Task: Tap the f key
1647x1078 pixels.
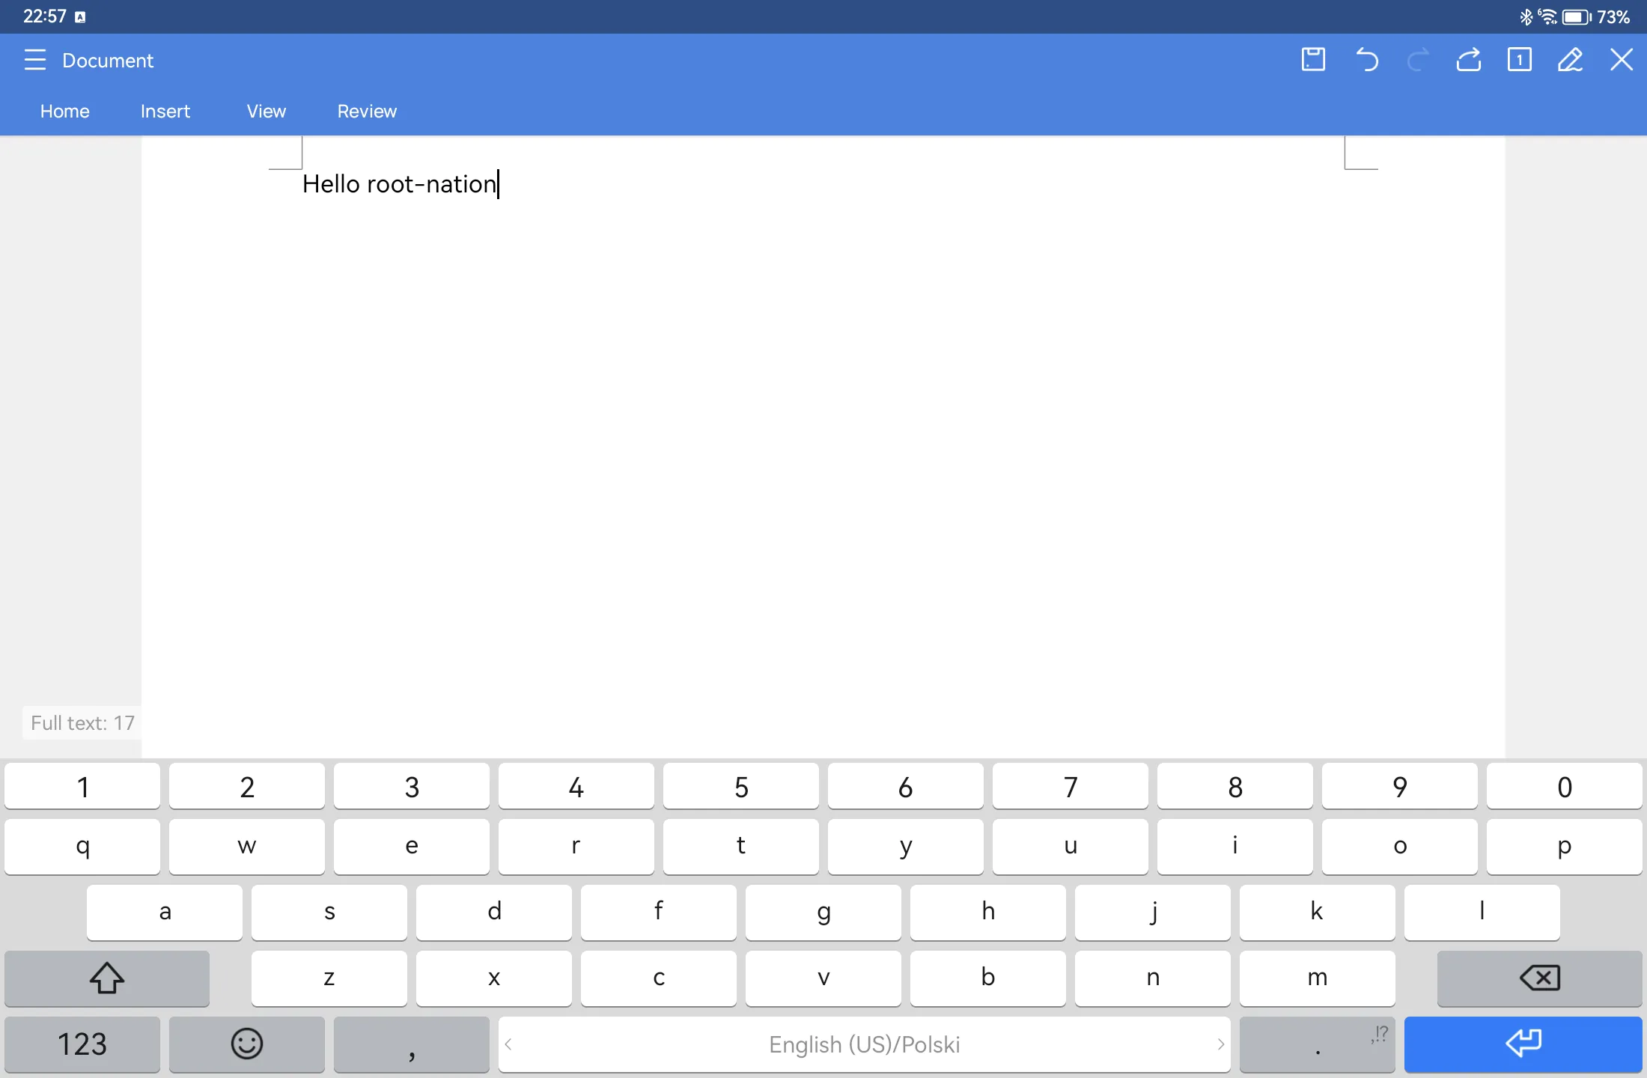Action: 659,912
